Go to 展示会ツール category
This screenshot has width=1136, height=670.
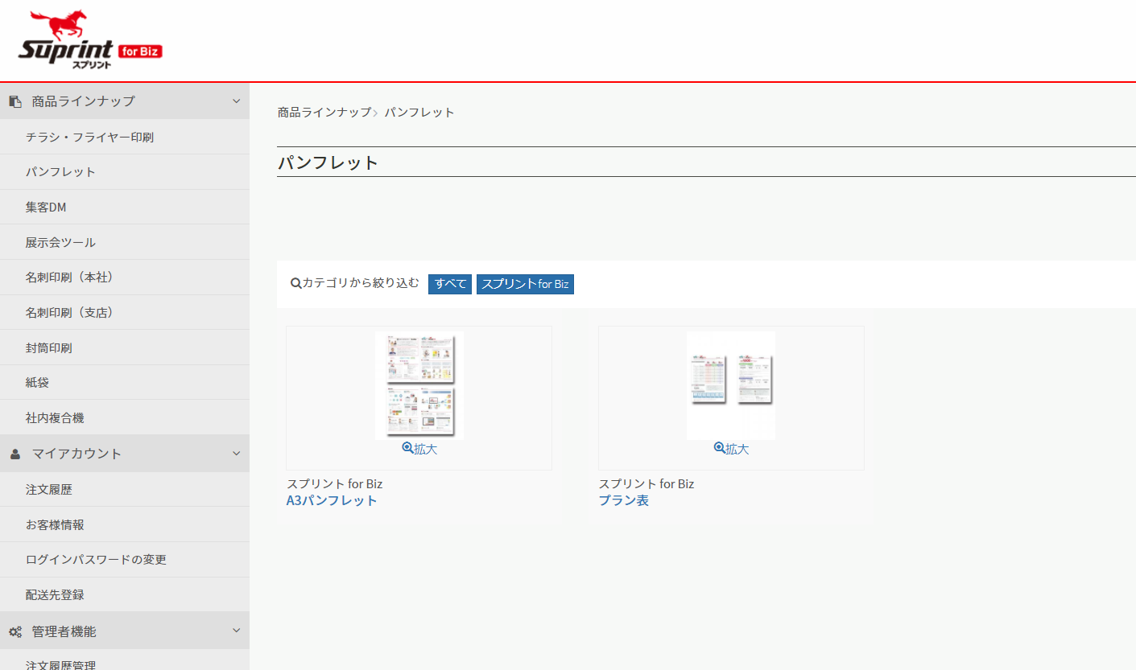(x=125, y=242)
